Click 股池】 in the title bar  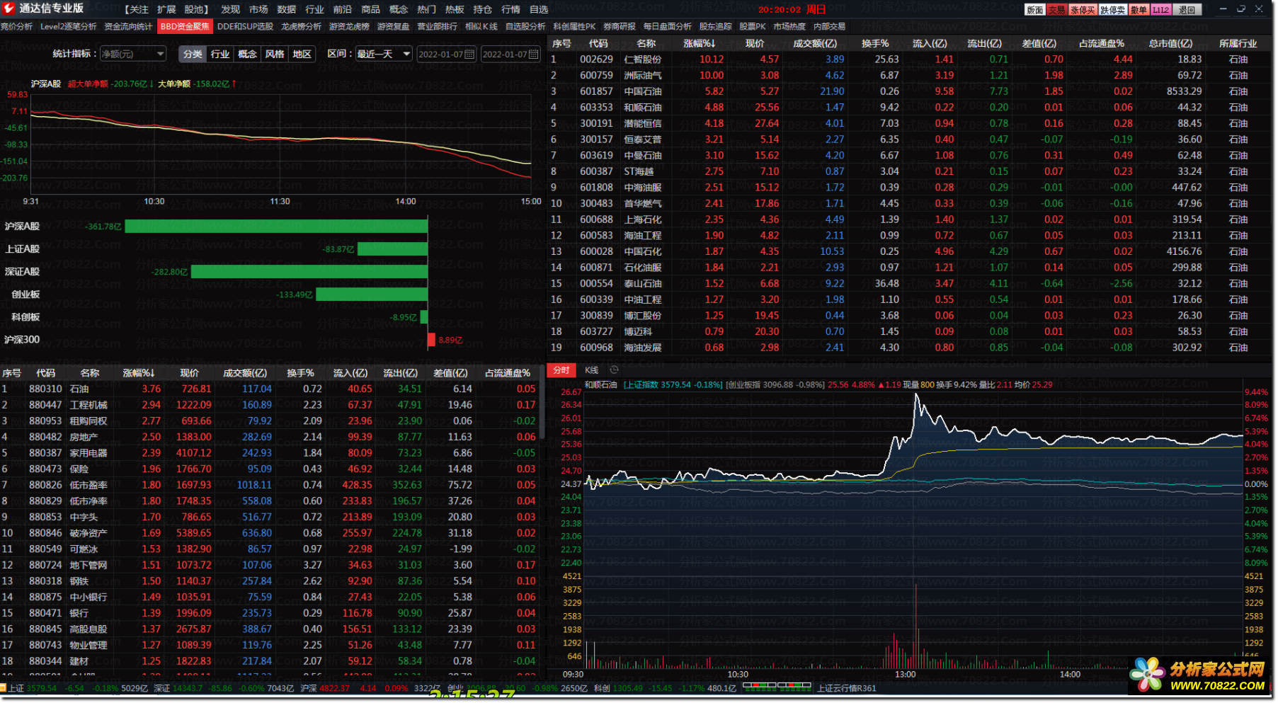(198, 9)
